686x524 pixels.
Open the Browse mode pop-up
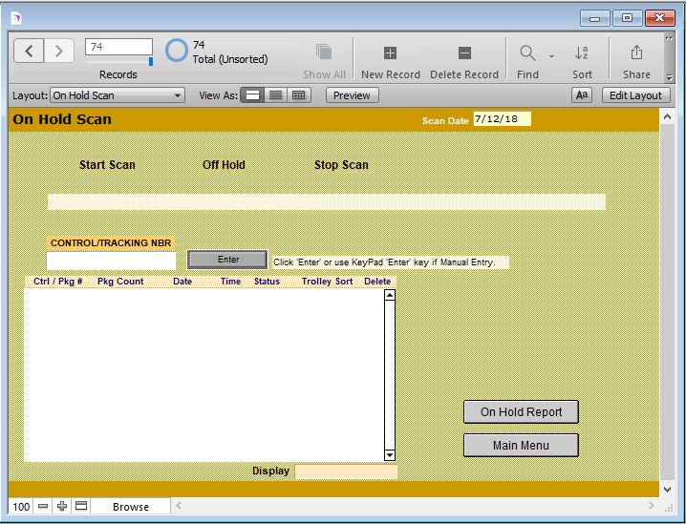pyautogui.click(x=131, y=507)
